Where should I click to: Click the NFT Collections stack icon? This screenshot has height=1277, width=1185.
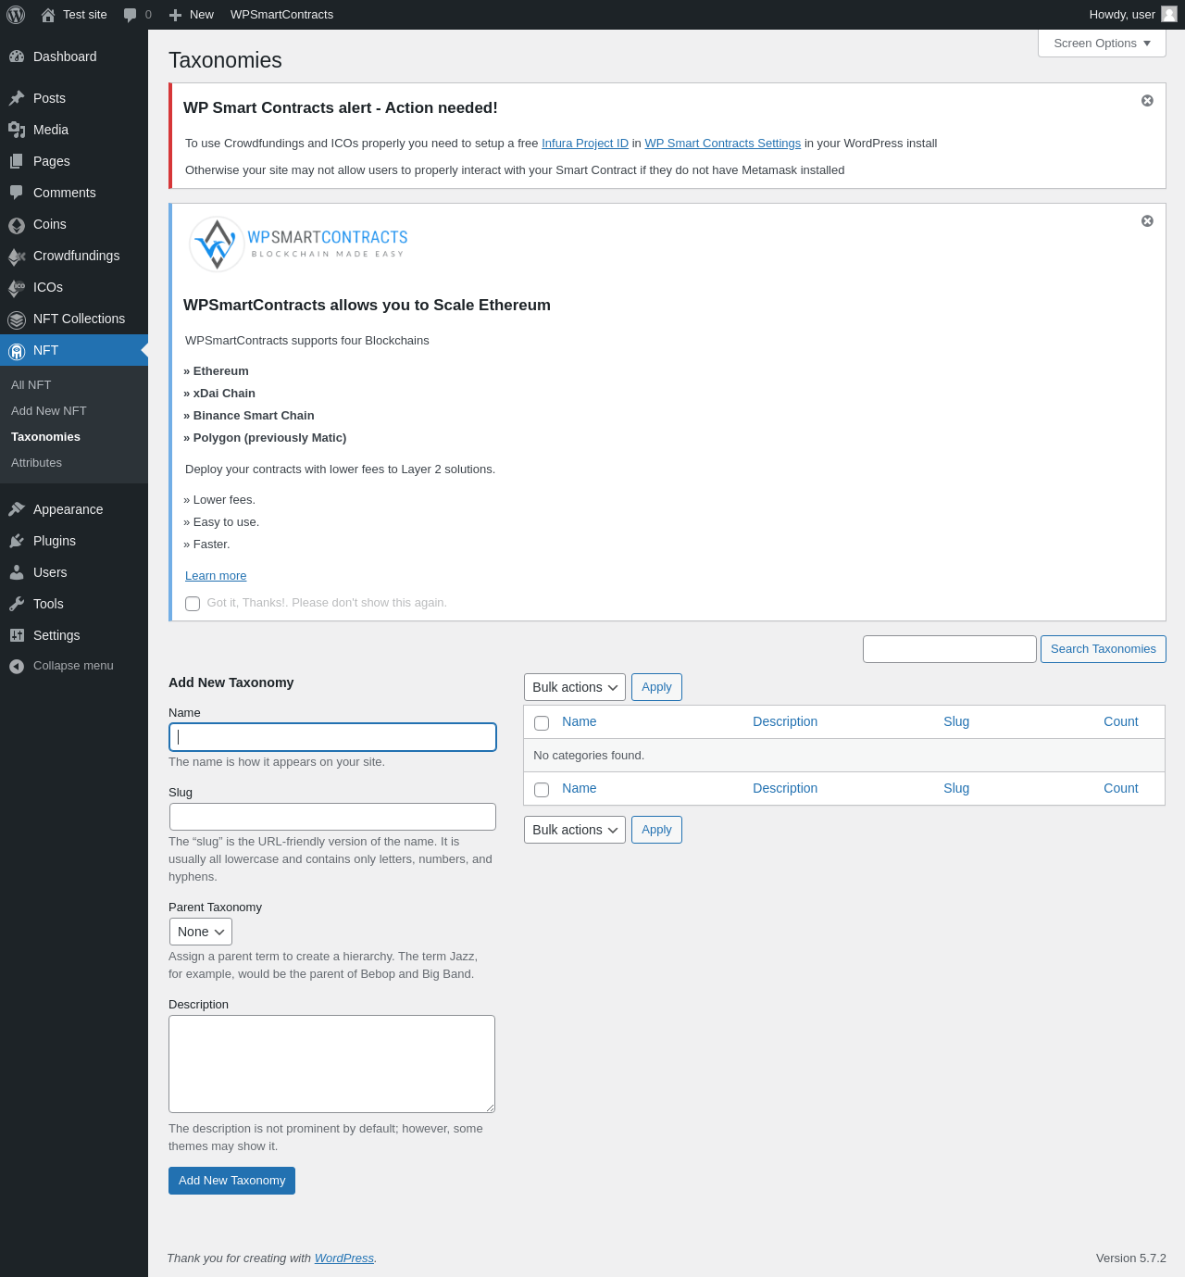click(17, 319)
